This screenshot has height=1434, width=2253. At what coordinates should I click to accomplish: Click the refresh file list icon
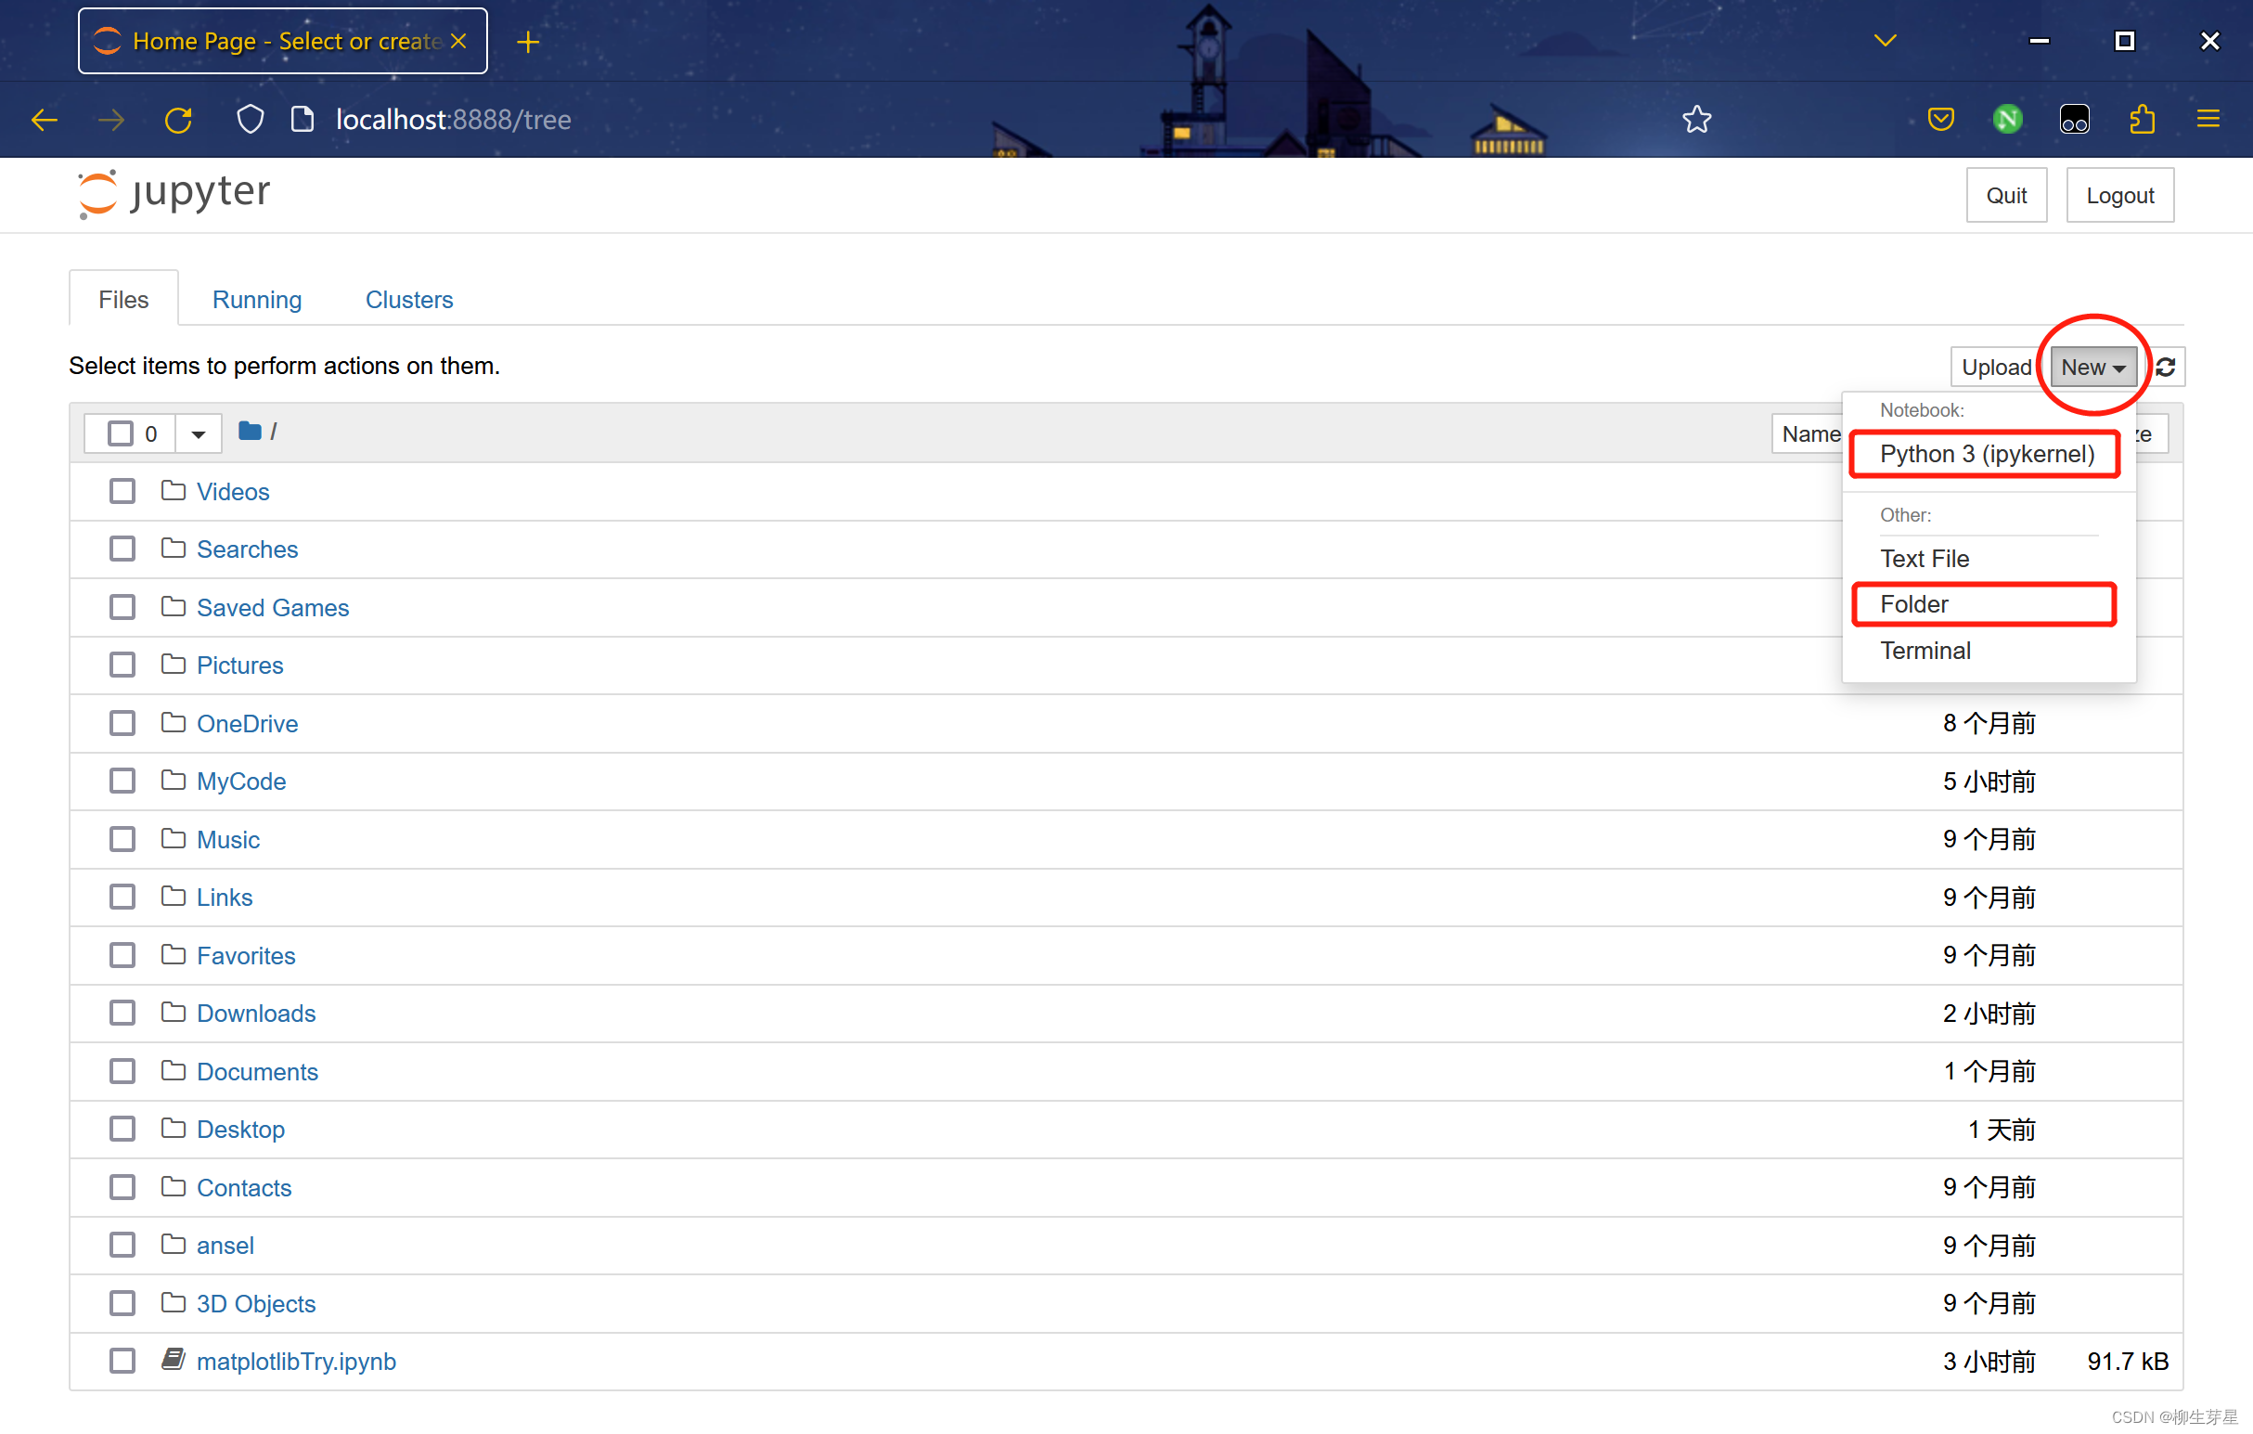[x=2165, y=367]
